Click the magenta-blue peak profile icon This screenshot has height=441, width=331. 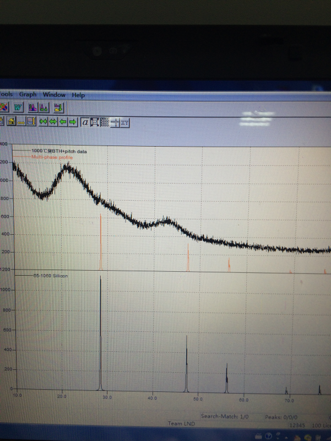[32, 107]
